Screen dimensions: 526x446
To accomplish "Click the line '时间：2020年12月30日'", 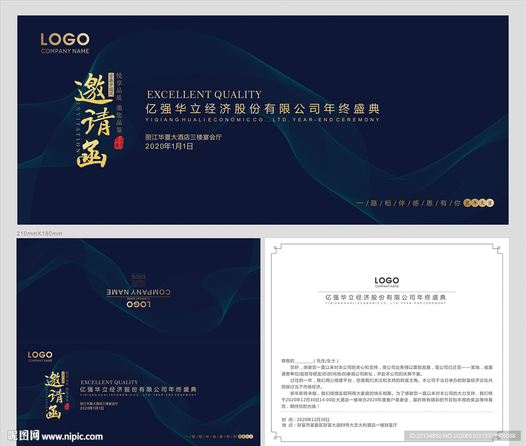I will click(306, 419).
